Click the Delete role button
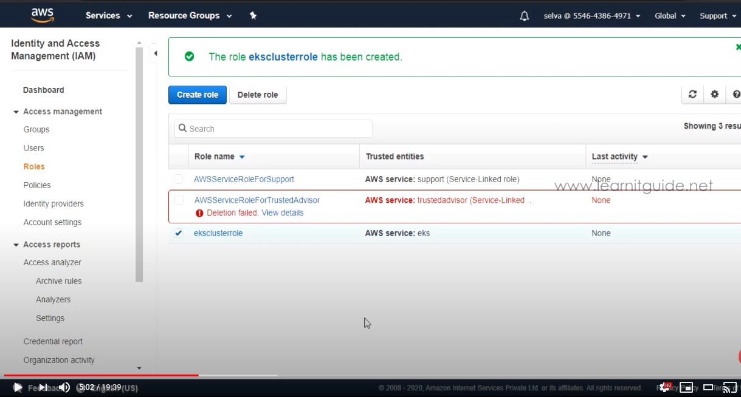The image size is (741, 397). tap(258, 95)
